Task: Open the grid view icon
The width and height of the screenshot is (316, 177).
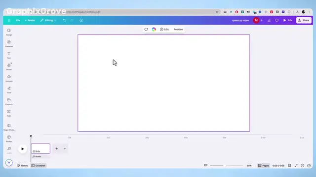Action: coord(290,166)
